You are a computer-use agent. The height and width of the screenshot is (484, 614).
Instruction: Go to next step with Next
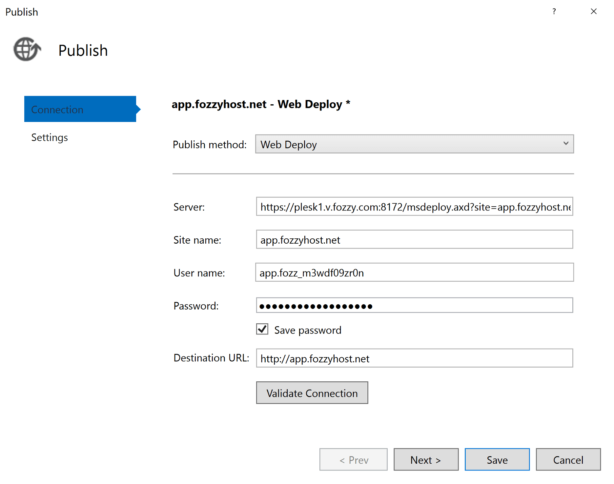(426, 459)
